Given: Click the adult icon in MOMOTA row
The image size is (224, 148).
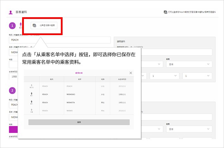Looking at the screenshot, I should coord(31,102).
